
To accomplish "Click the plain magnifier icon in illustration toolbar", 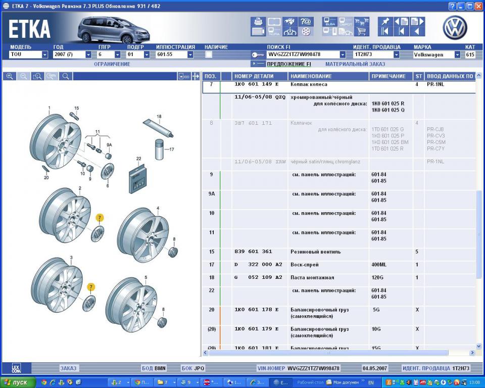I will pos(66,76).
